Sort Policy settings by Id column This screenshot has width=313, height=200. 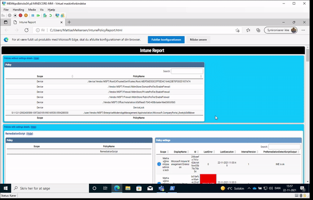click(195, 152)
